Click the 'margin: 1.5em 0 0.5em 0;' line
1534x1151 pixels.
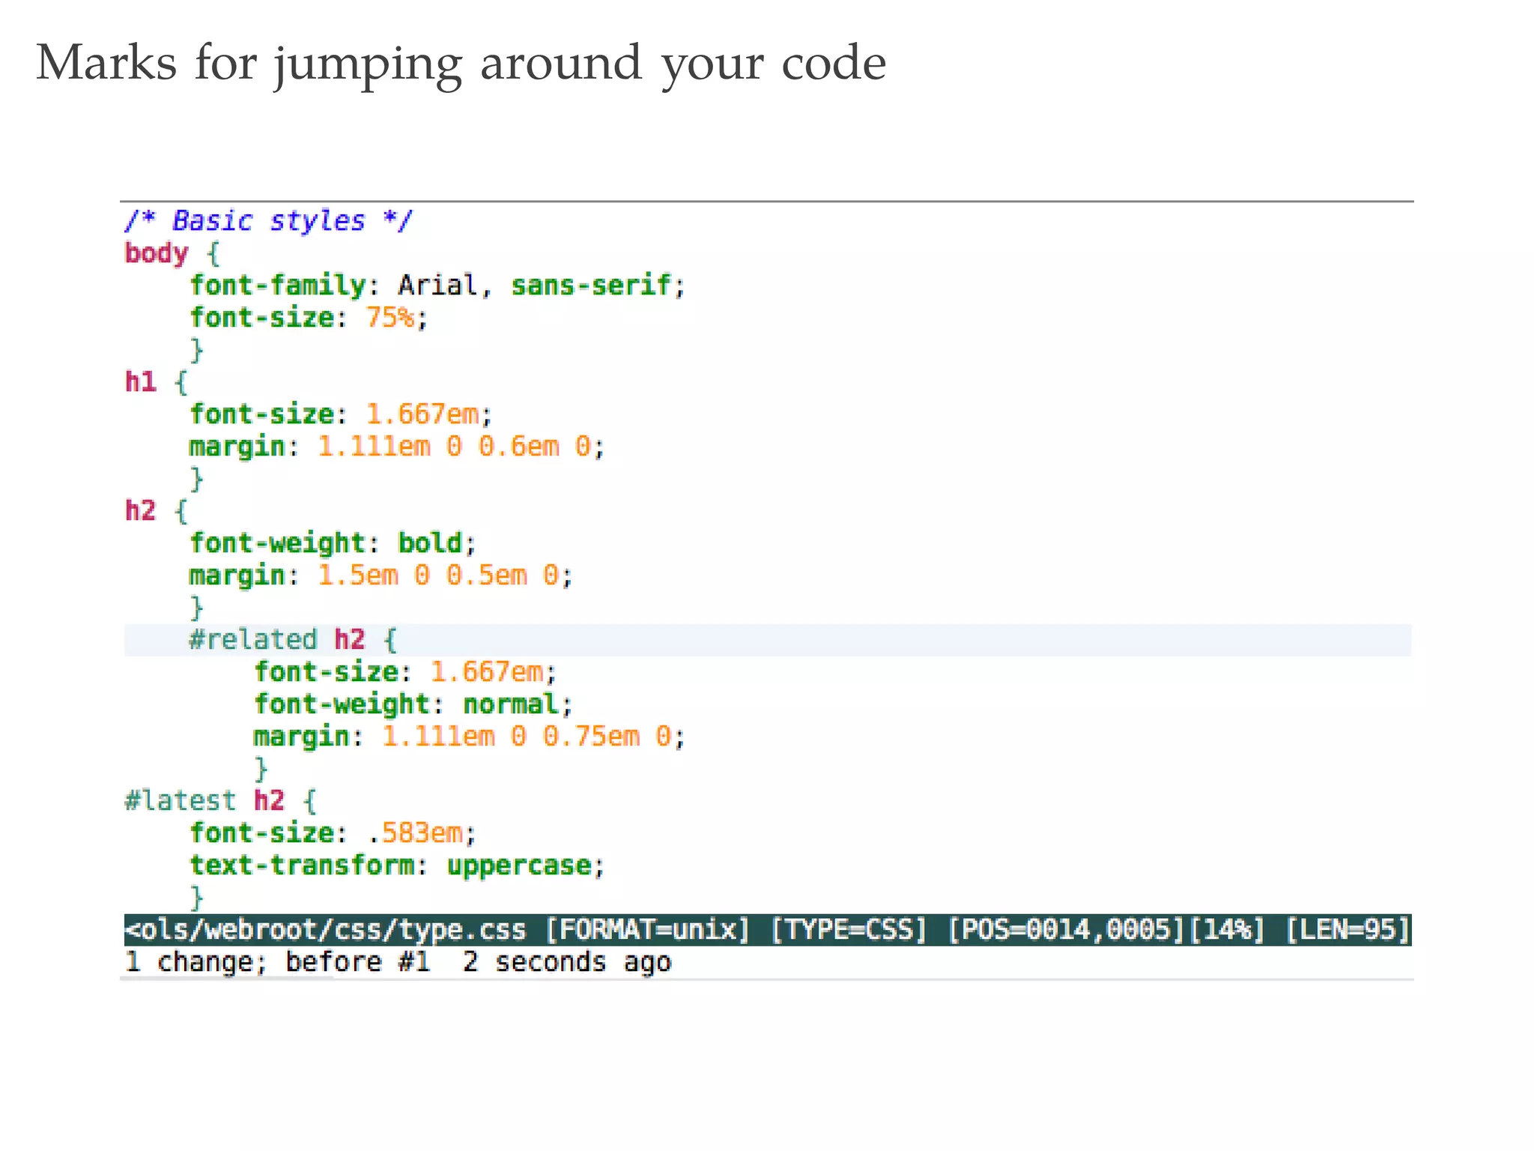coord(380,575)
